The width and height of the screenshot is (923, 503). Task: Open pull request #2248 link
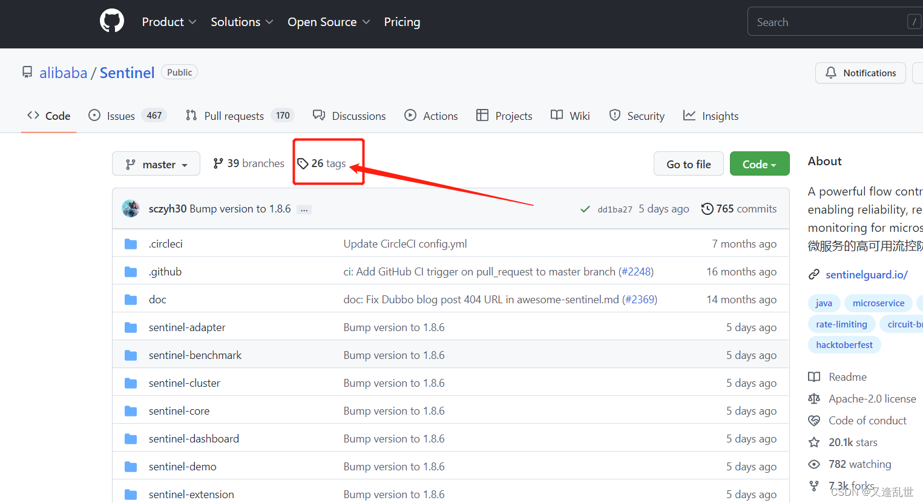[636, 272]
